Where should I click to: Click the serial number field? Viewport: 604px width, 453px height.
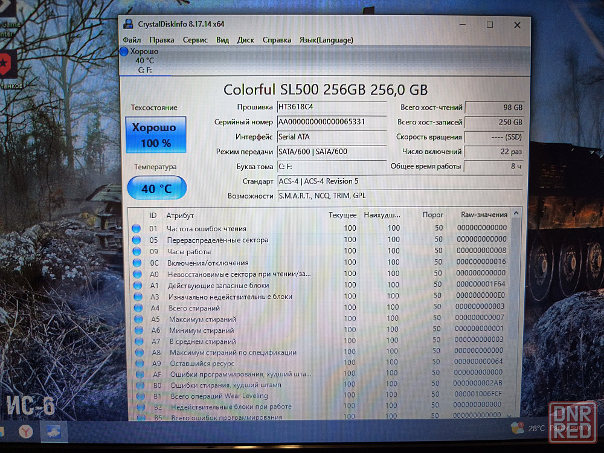[x=332, y=122]
